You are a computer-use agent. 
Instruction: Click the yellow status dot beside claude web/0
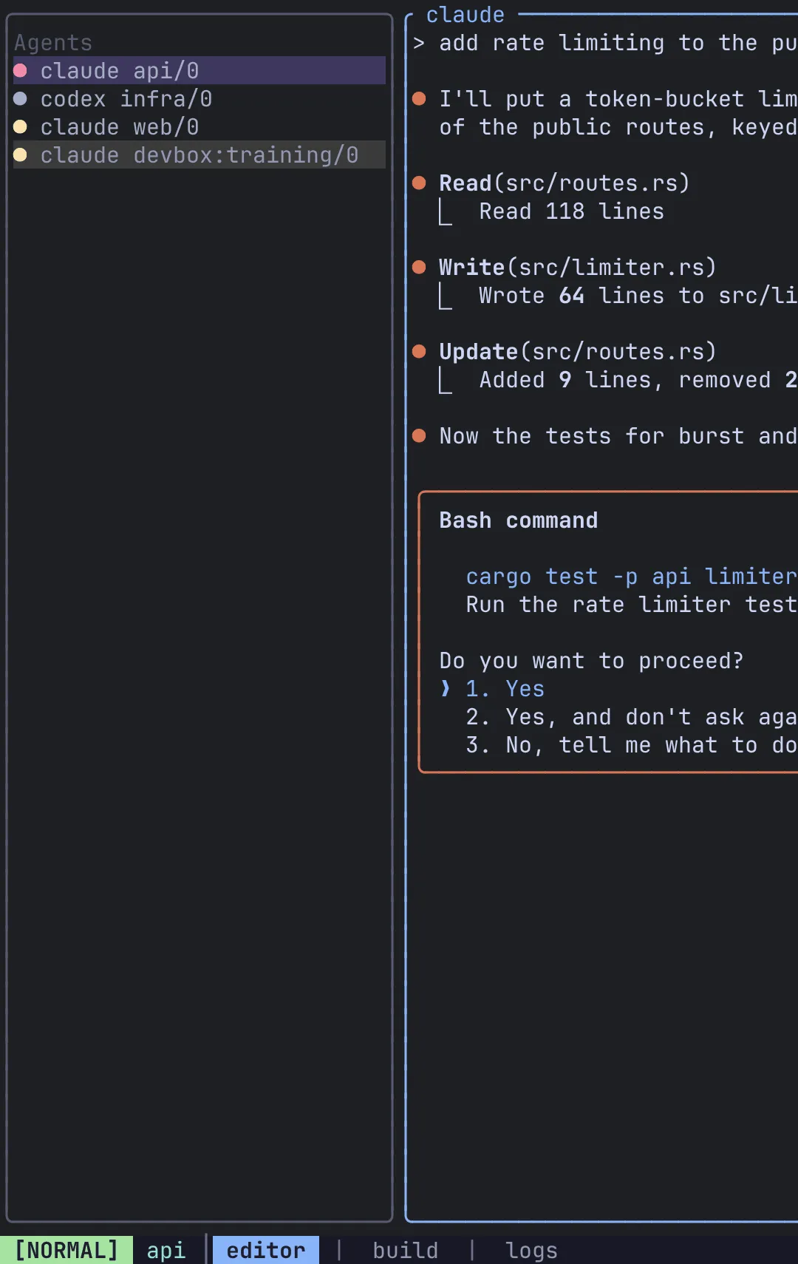click(x=21, y=126)
